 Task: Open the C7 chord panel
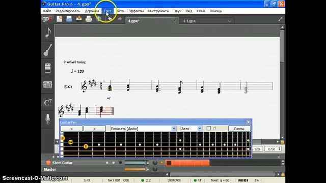tap(48, 102)
